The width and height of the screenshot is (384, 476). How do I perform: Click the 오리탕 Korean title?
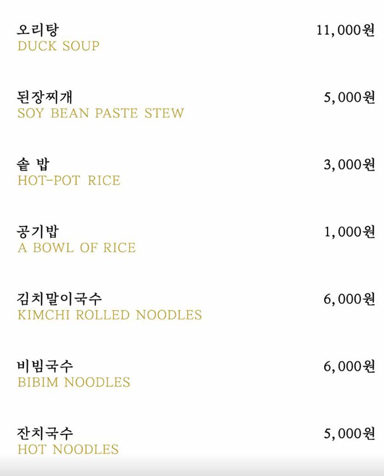pyautogui.click(x=37, y=30)
